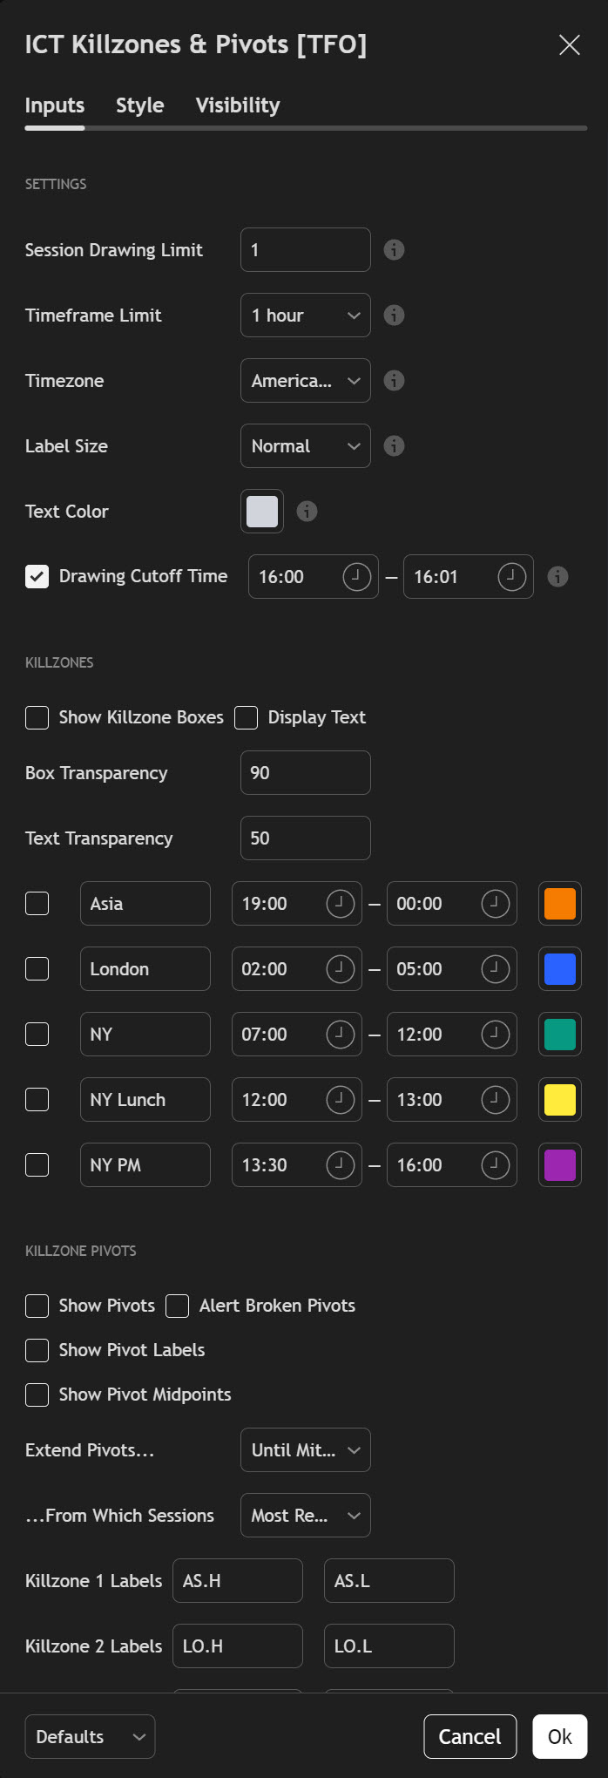Image resolution: width=608 pixels, height=1778 pixels.
Task: Click the Ok button
Action: [559, 1737]
